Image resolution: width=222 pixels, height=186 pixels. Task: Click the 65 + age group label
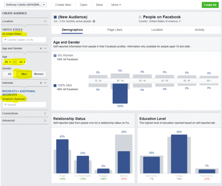coord(209,81)
